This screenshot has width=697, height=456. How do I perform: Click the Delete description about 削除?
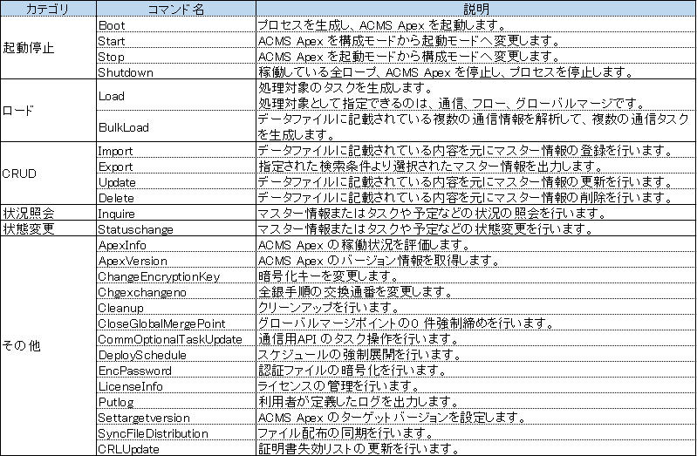pos(466,197)
